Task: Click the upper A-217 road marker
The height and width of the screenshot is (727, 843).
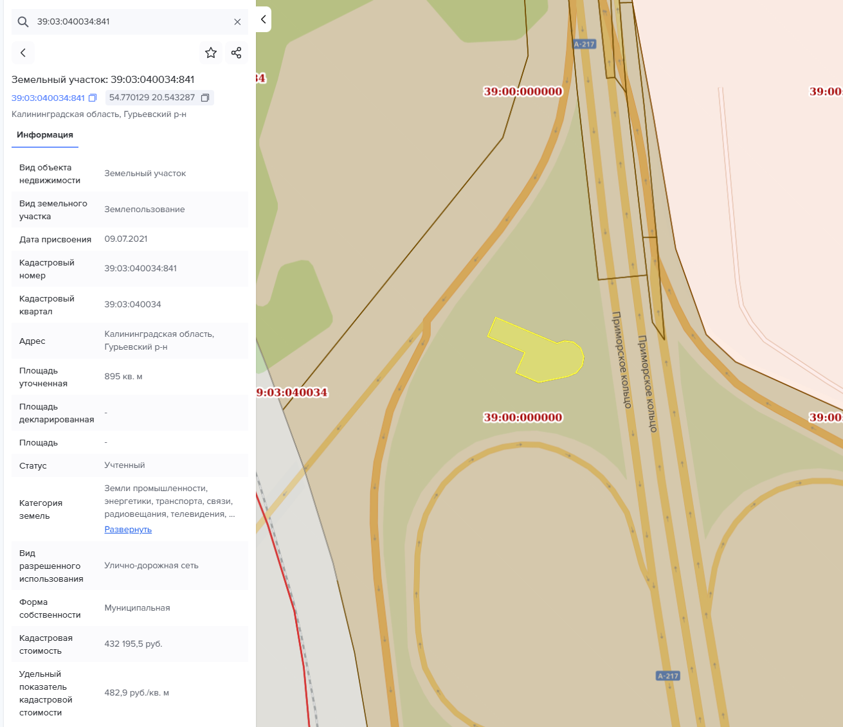Action: [584, 44]
